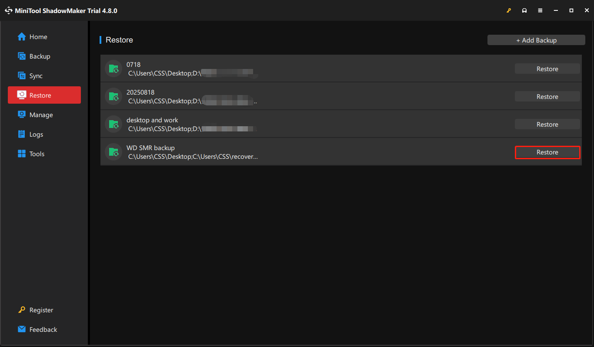Restore the WD SMR backup

(x=547, y=152)
